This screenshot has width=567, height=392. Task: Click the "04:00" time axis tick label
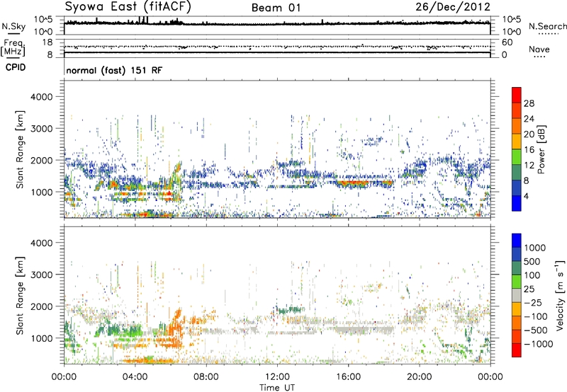[135, 377]
